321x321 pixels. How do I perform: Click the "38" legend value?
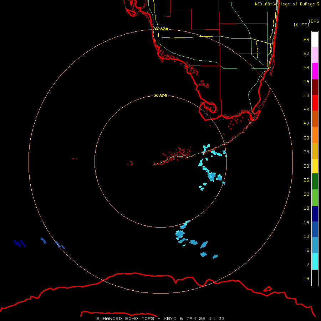click(306, 138)
